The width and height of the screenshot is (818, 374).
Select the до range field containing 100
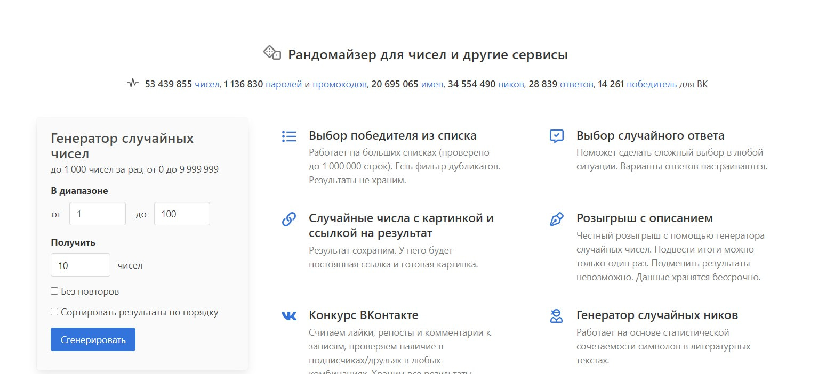(x=181, y=213)
